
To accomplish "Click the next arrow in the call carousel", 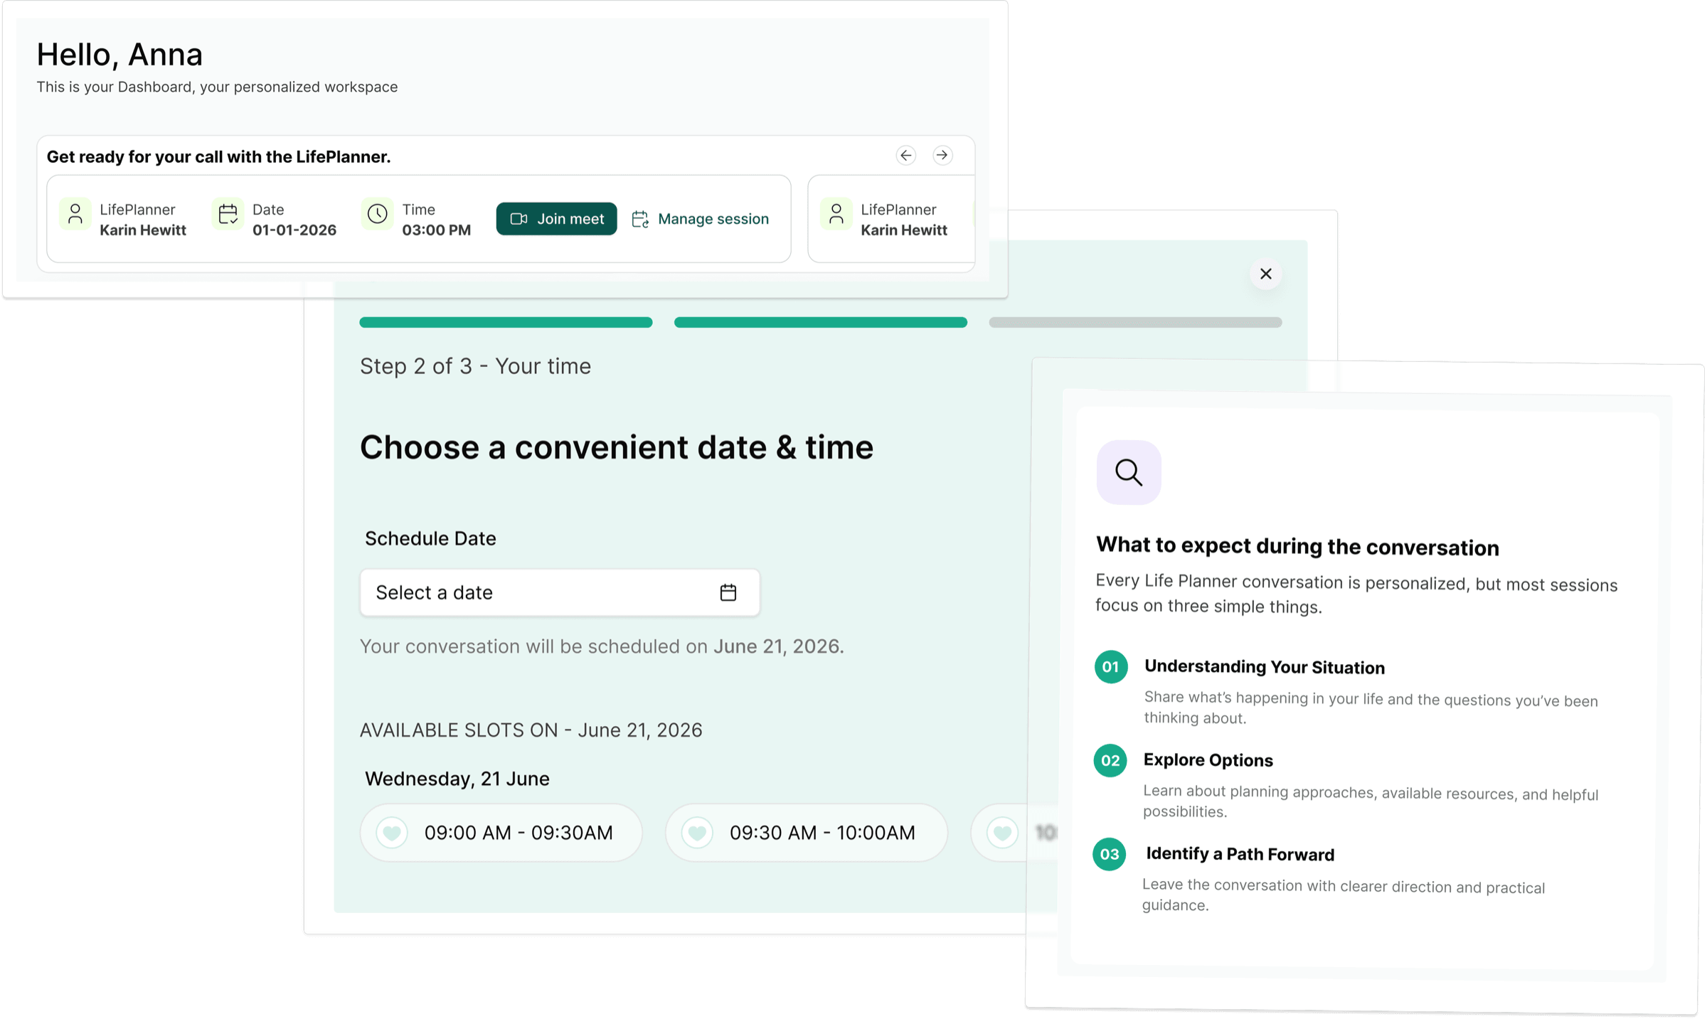I will tap(942, 155).
